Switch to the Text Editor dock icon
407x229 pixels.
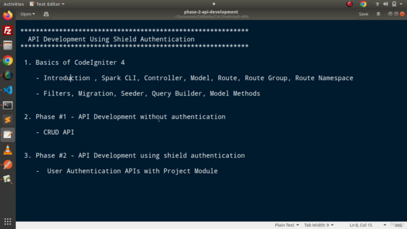[8, 135]
